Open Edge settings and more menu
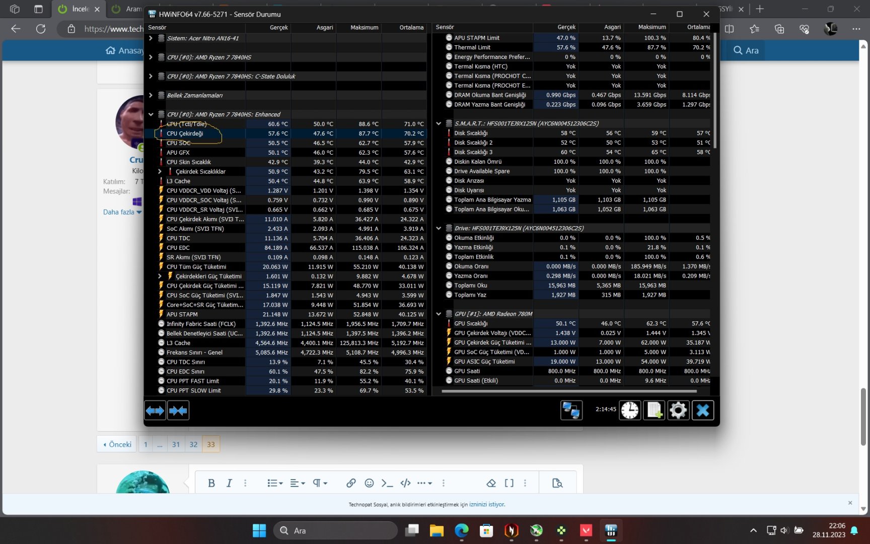The width and height of the screenshot is (870, 544). point(856,29)
